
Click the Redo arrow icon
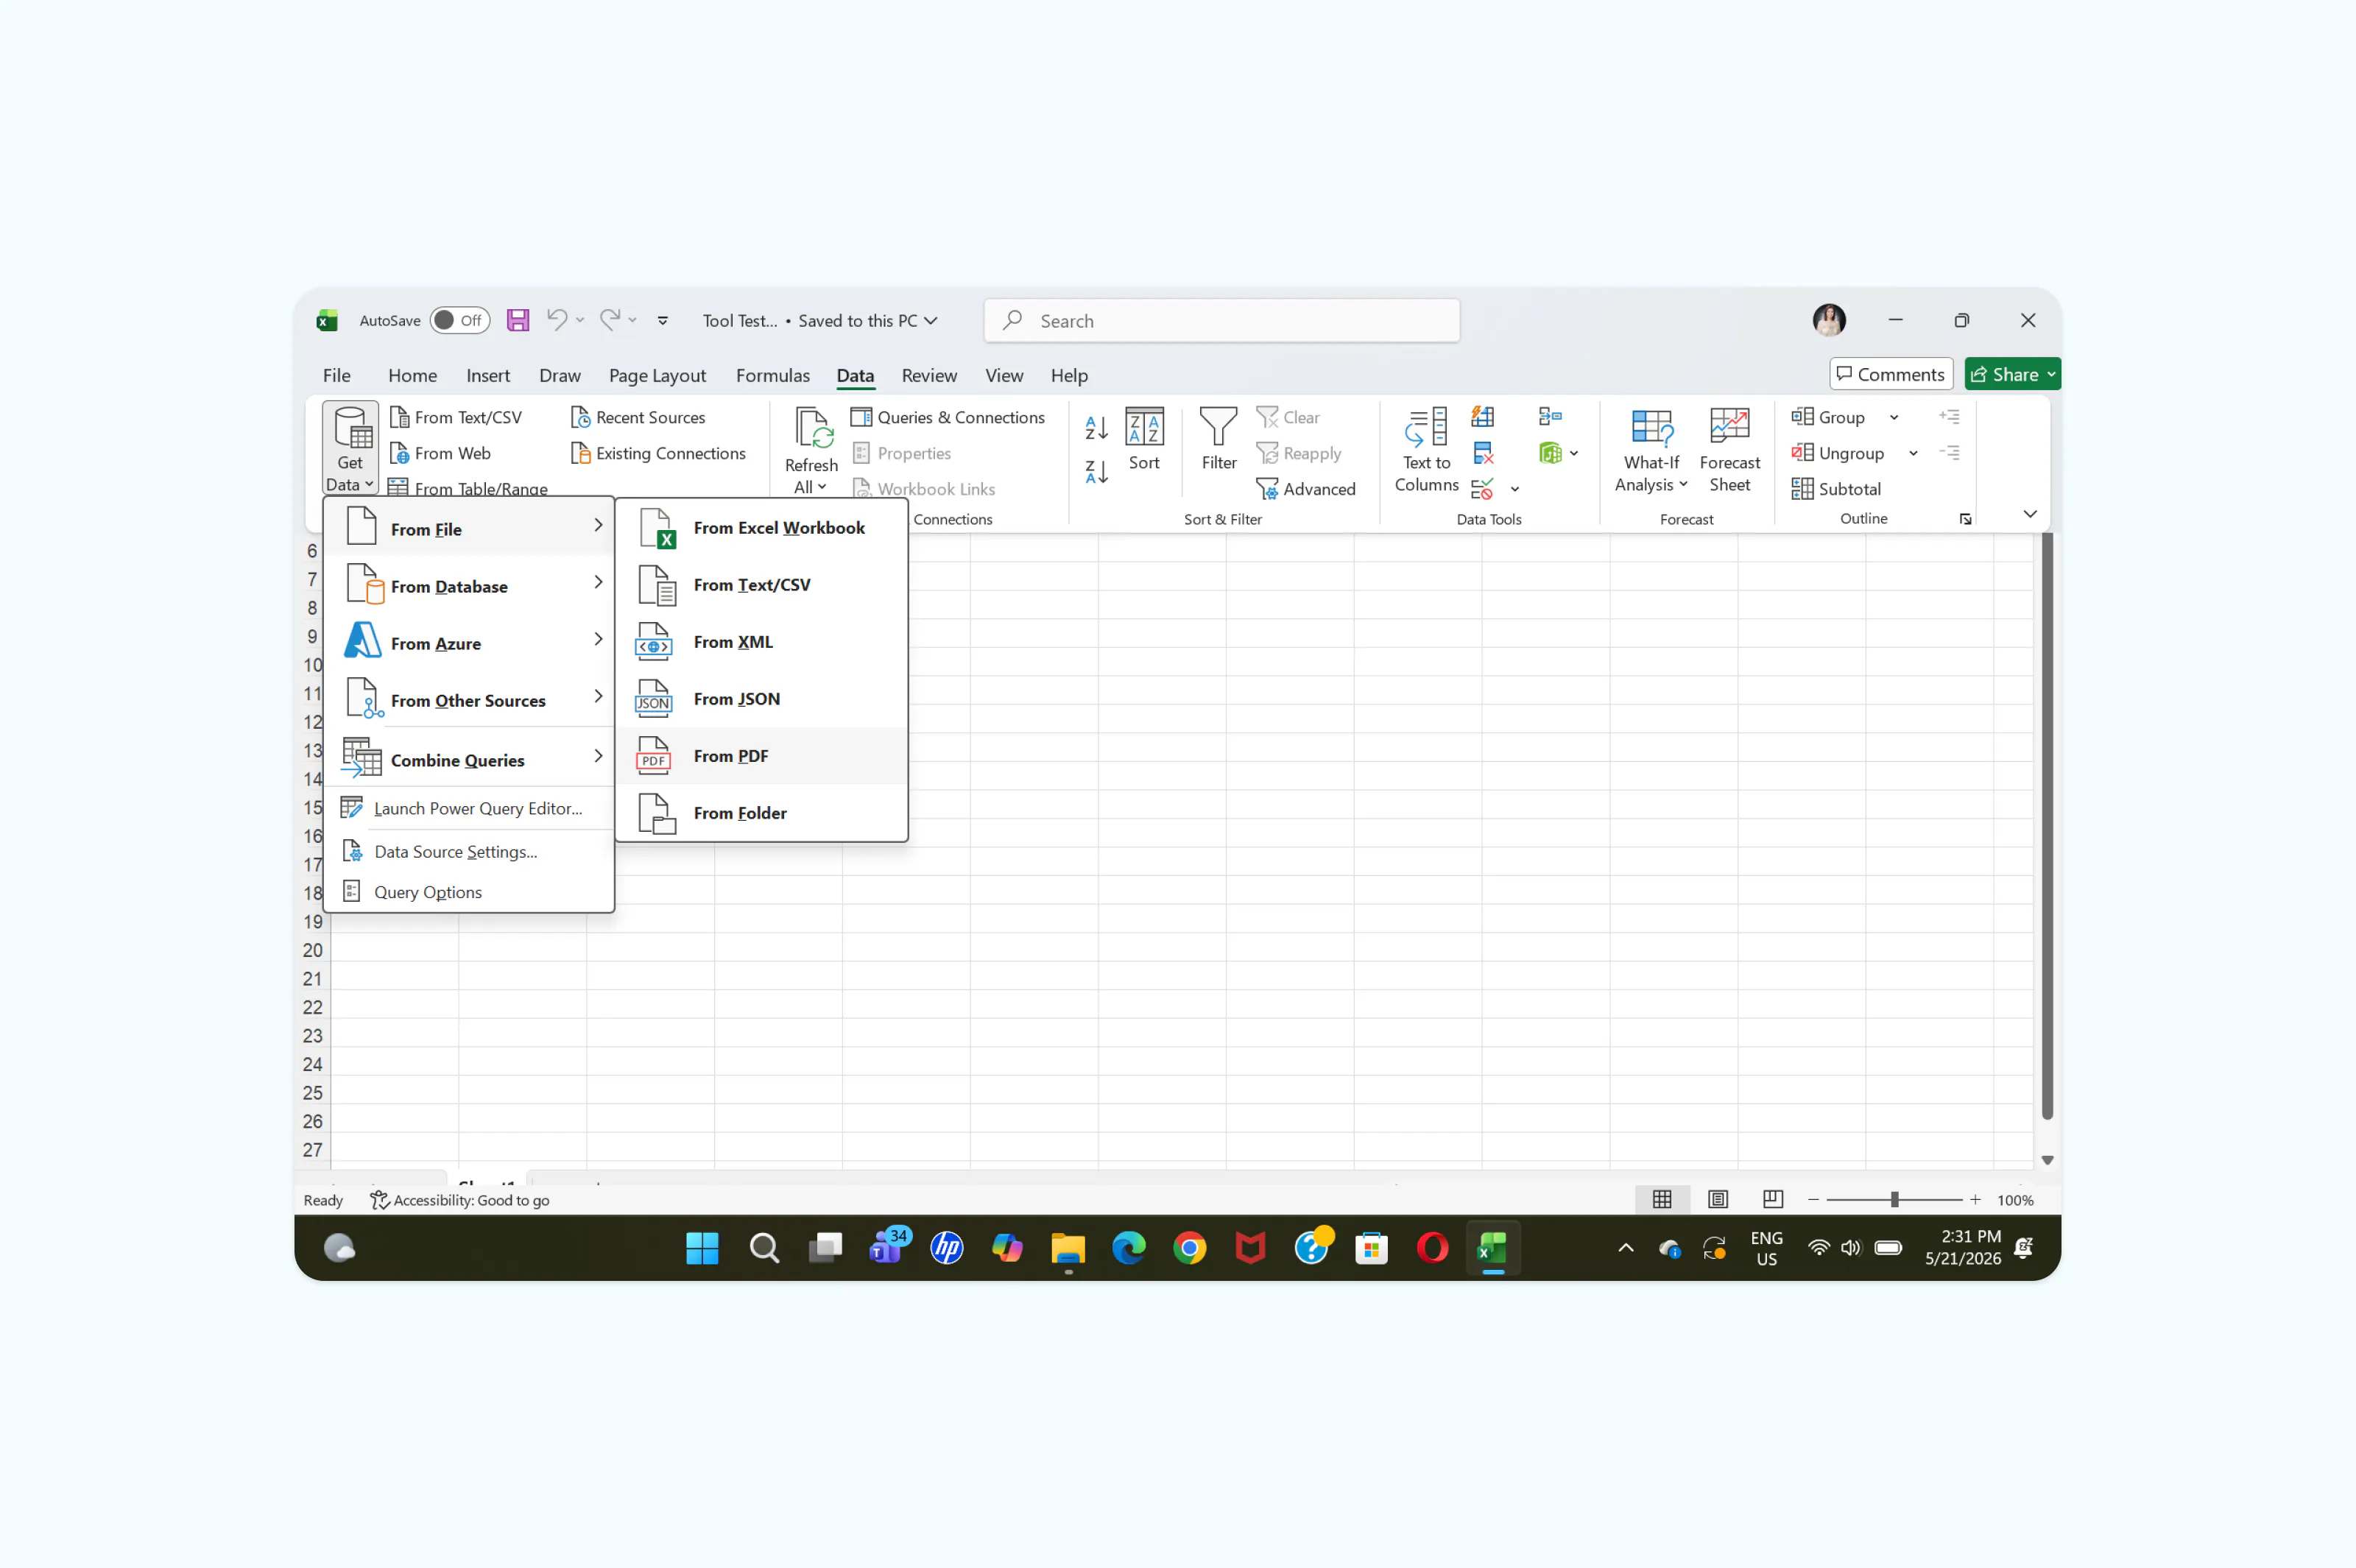click(x=609, y=320)
